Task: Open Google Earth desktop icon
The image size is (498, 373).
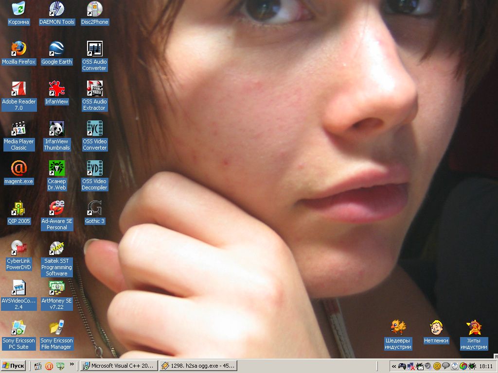Action: 56,49
